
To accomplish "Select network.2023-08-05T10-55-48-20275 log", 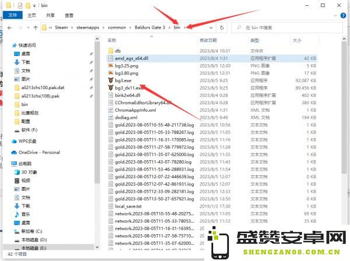I will point(154,214).
